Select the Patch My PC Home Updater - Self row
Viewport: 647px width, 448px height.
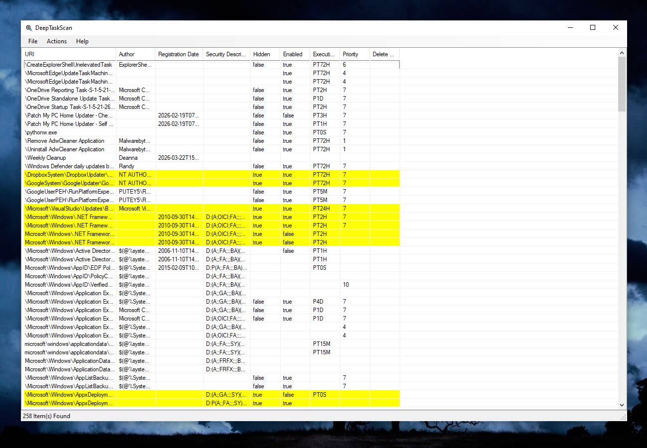coord(212,124)
